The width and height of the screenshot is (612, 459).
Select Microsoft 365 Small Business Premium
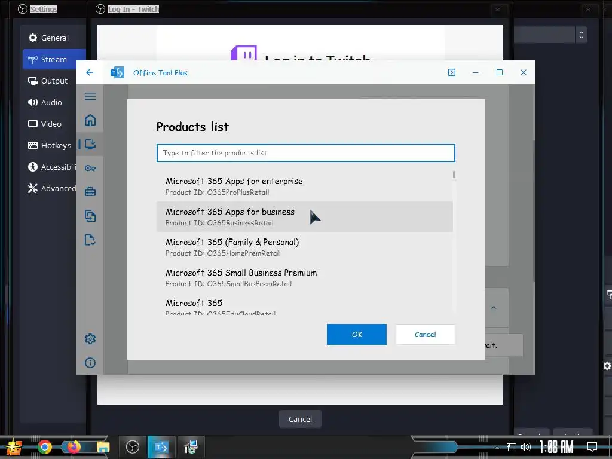click(x=304, y=277)
